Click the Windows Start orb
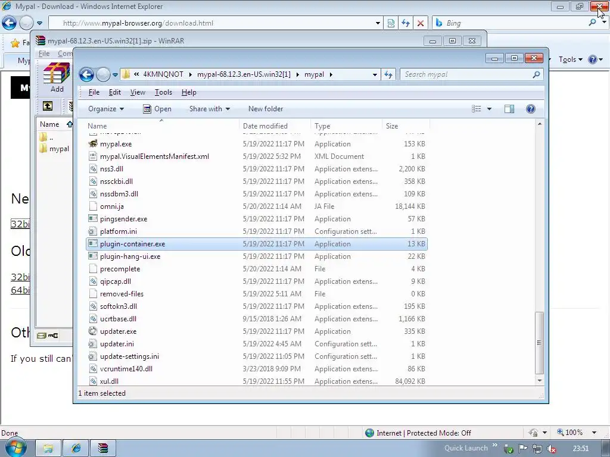Image resolution: width=610 pixels, height=457 pixels. tap(15, 447)
